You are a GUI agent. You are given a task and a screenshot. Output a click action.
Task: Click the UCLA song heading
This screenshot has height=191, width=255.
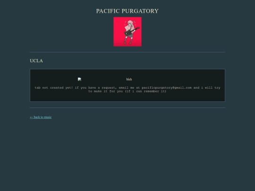36,61
